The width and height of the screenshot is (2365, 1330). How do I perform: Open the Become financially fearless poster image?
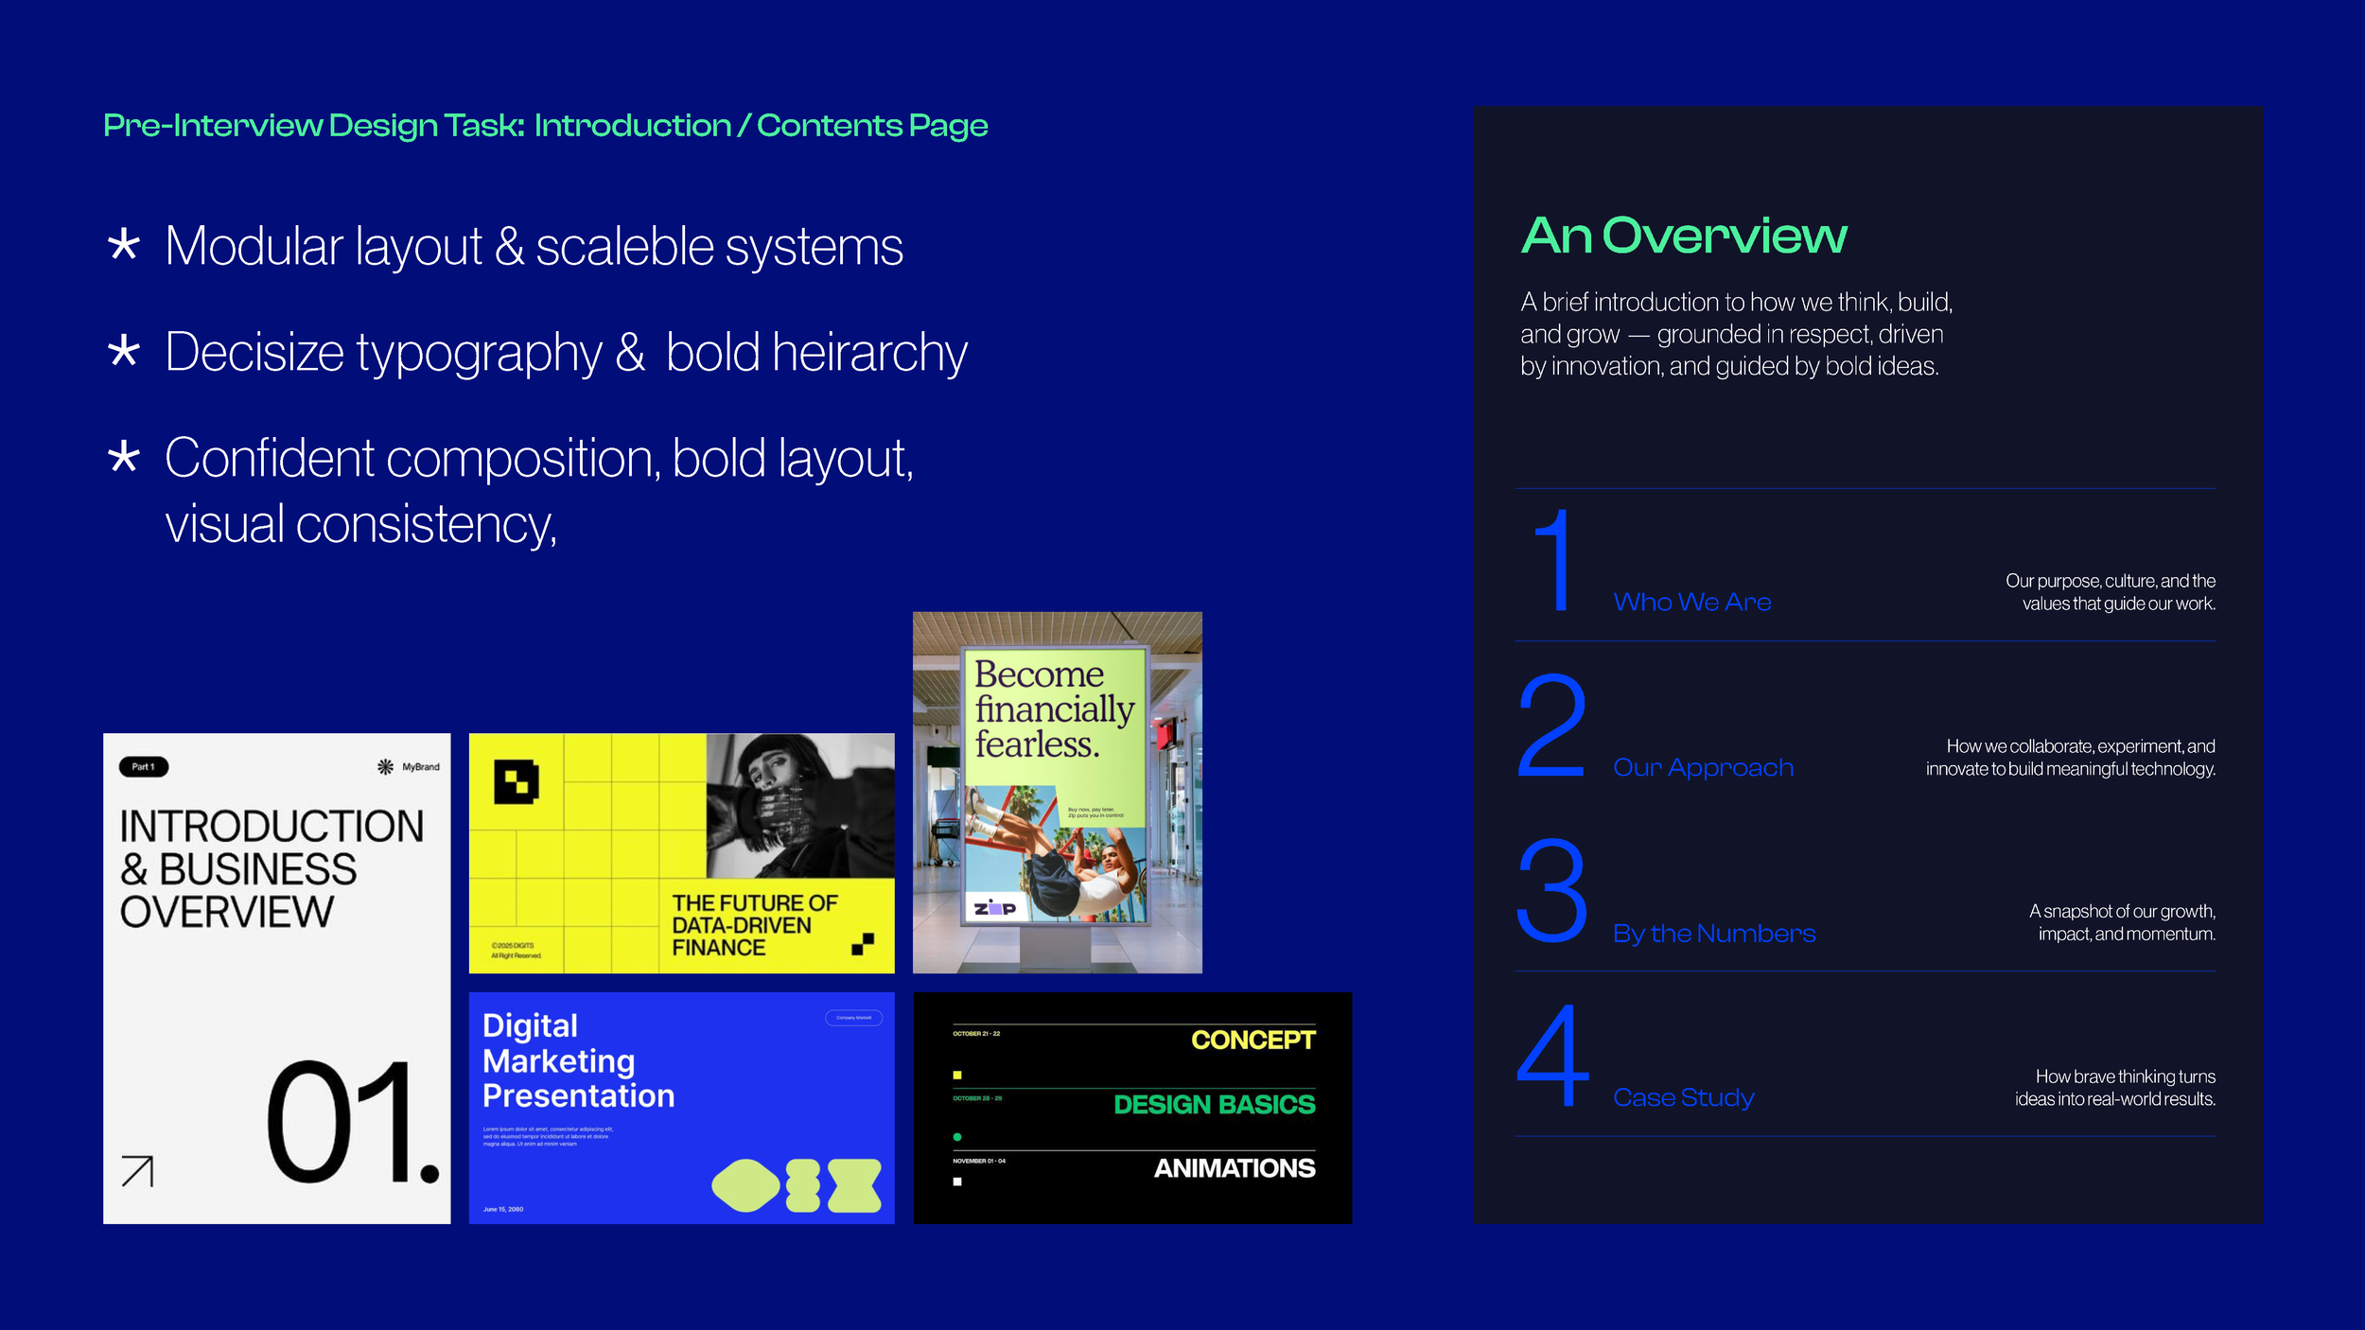pyautogui.click(x=1057, y=792)
